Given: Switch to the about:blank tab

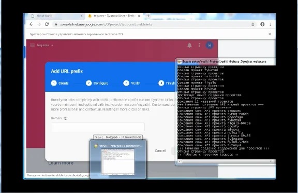Looking at the screenshot, I should [x=56, y=16].
